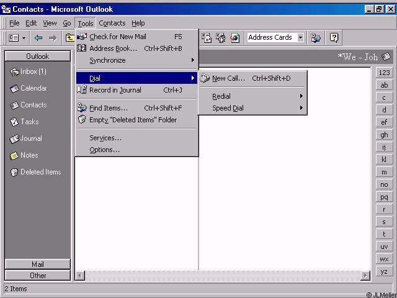Click the Outlook group button

[x=37, y=56]
